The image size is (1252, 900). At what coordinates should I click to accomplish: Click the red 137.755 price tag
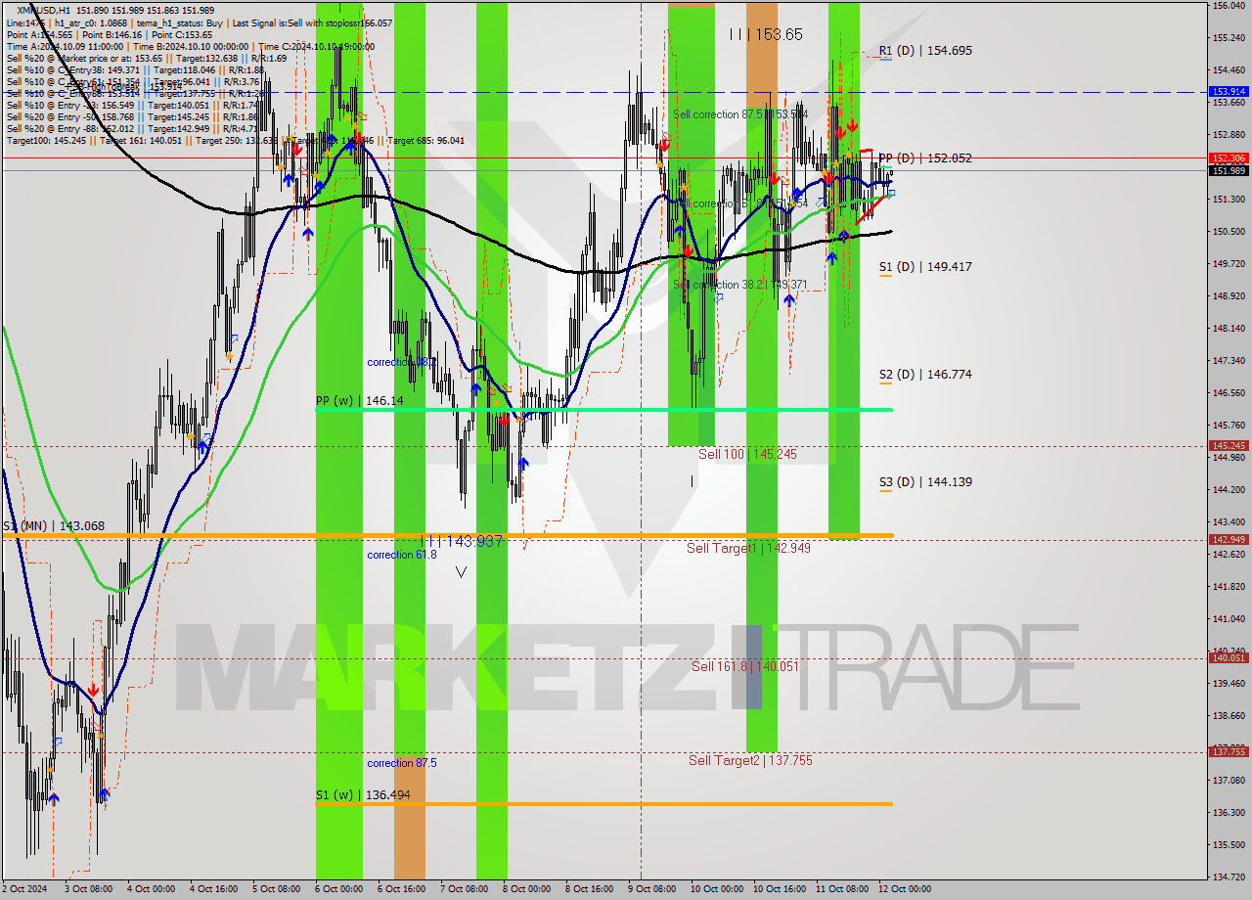[x=1230, y=751]
